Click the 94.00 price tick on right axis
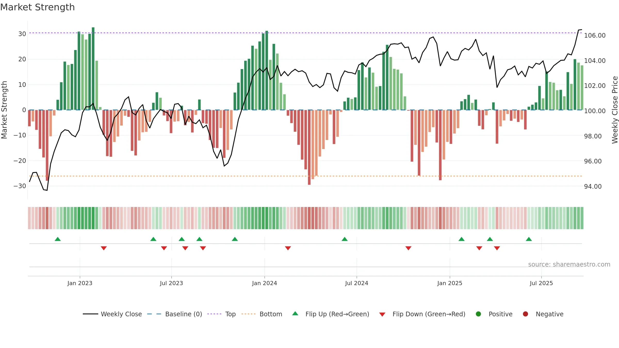The height and width of the screenshot is (348, 619). 593,186
